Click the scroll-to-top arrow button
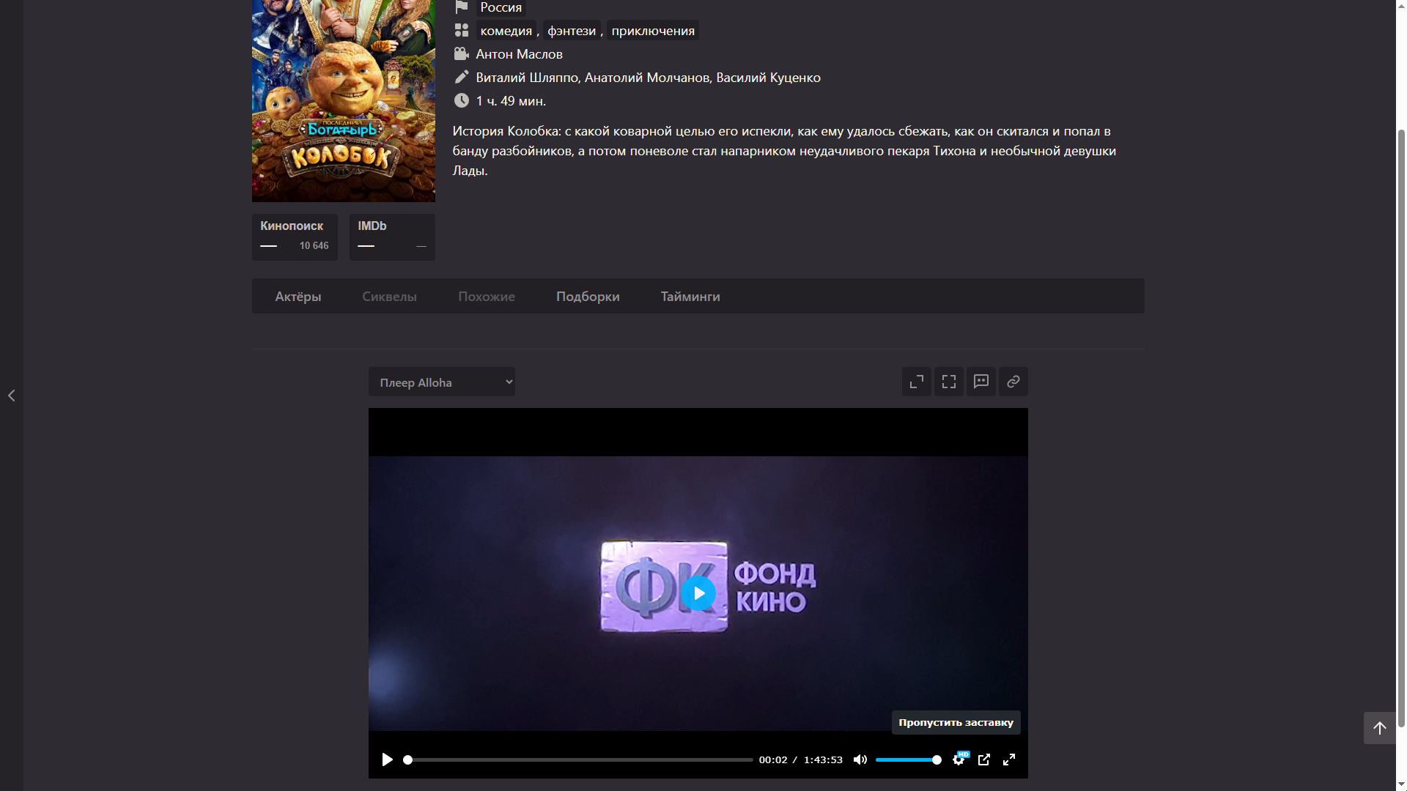The image size is (1407, 791). (1379, 728)
